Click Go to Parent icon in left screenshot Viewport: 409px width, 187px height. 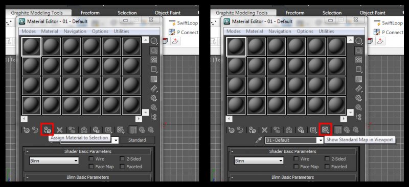click(x=142, y=130)
